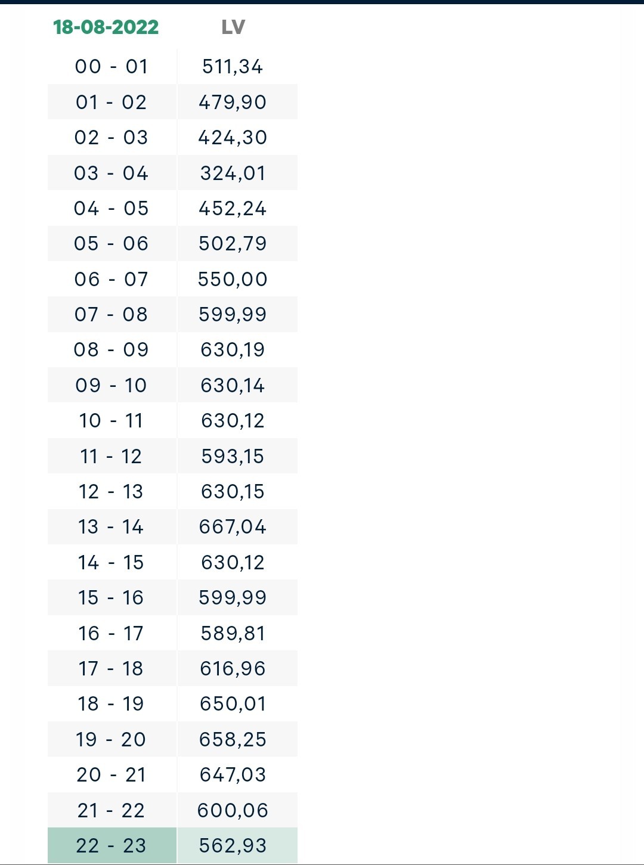Click the peak price 667,04

233,526
